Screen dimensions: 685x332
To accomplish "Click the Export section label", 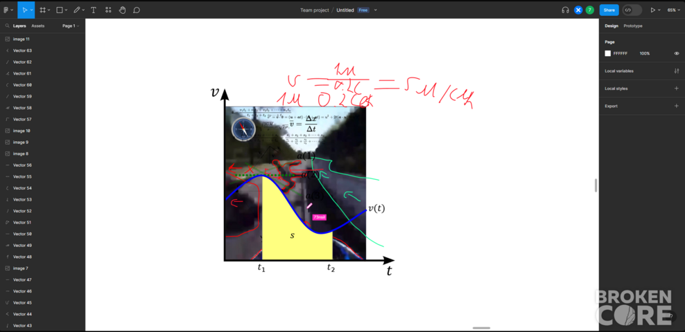I will coord(611,106).
